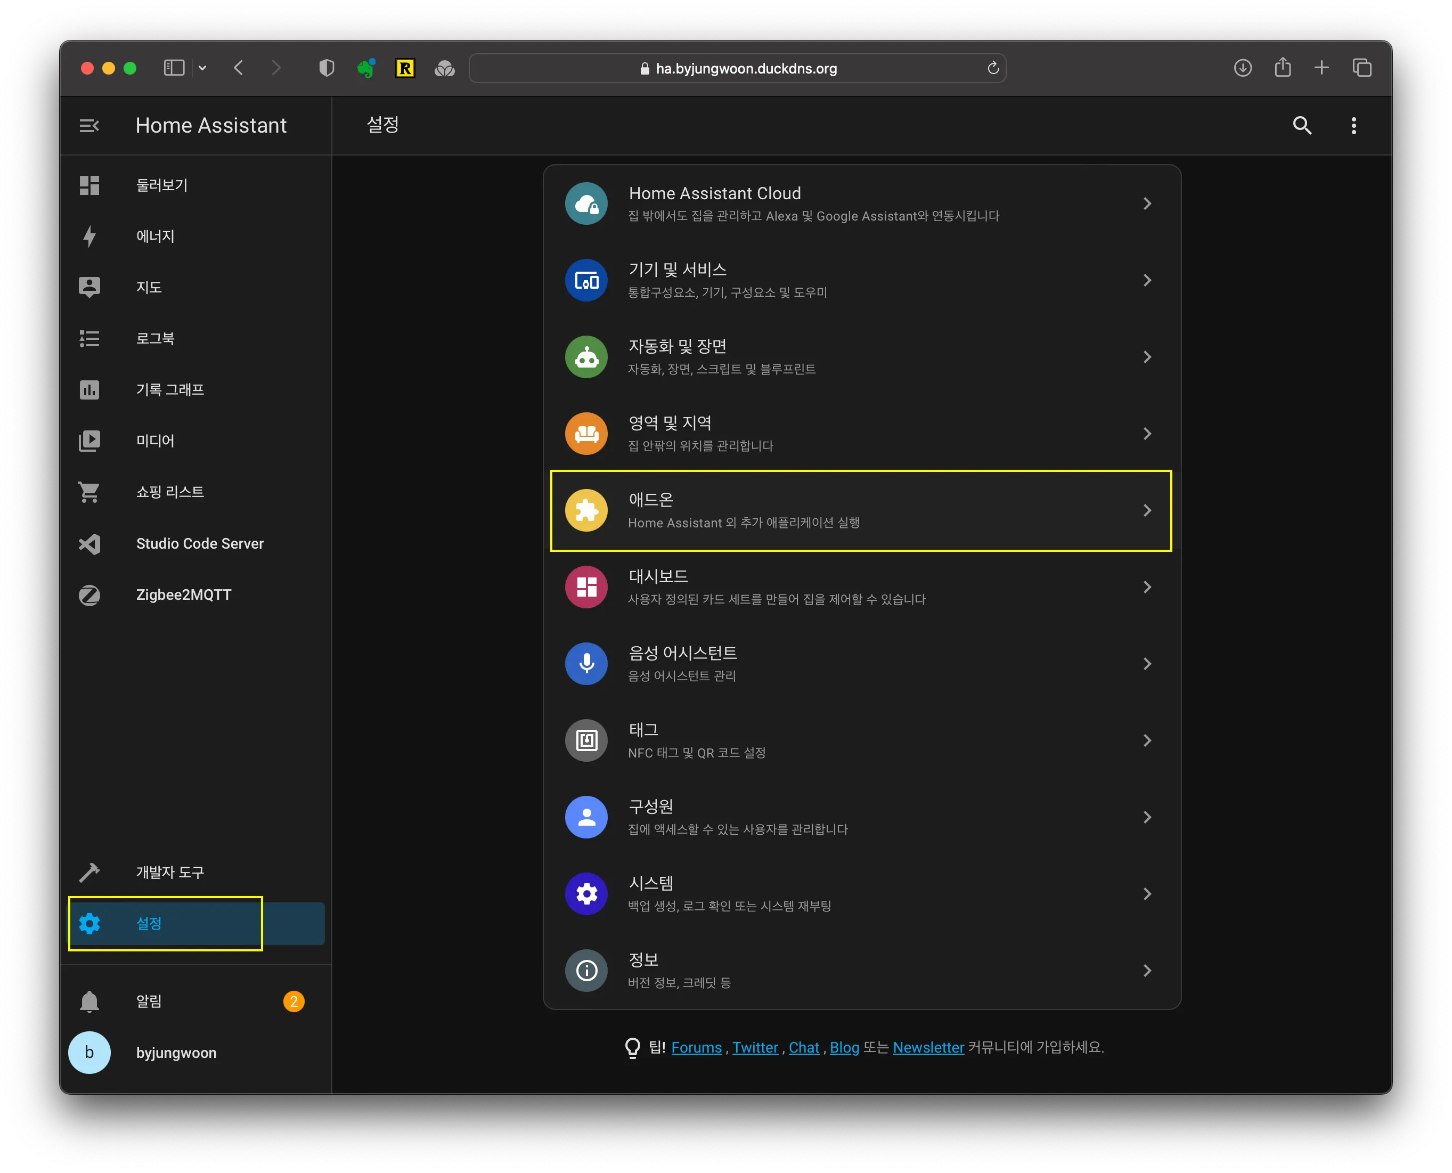1452x1173 pixels.
Task: Open the notifications bell icon
Action: coord(89,1001)
